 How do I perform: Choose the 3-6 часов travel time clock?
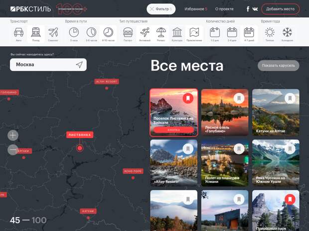pyautogui.click(x=91, y=34)
